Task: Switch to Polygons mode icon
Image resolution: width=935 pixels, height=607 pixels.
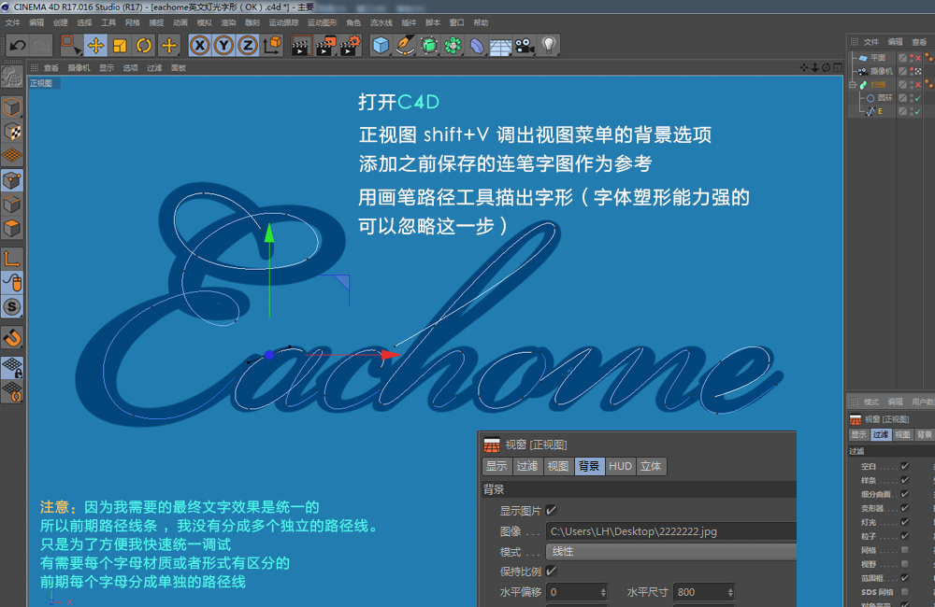Action: click(12, 228)
